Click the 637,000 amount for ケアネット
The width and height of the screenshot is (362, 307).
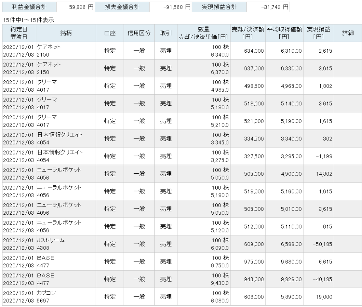[x=254, y=68]
